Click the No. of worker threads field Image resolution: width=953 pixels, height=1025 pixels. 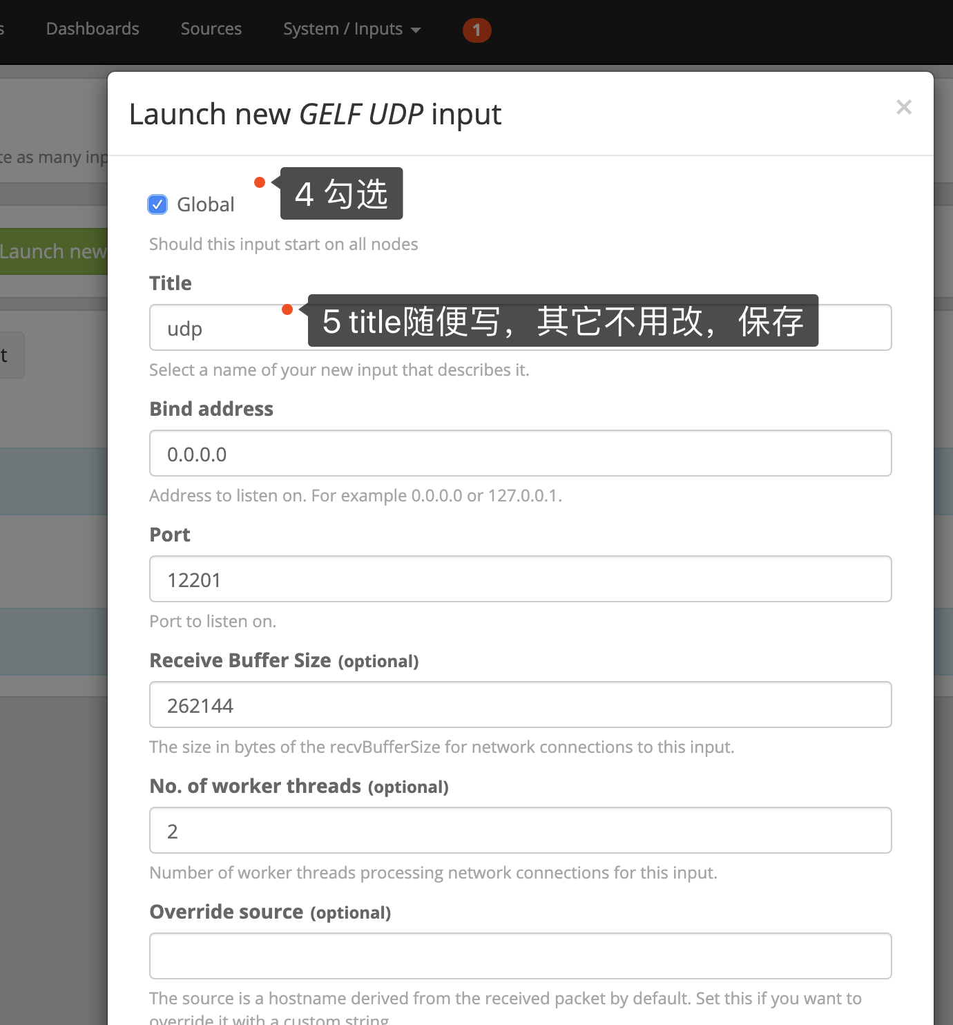(520, 830)
